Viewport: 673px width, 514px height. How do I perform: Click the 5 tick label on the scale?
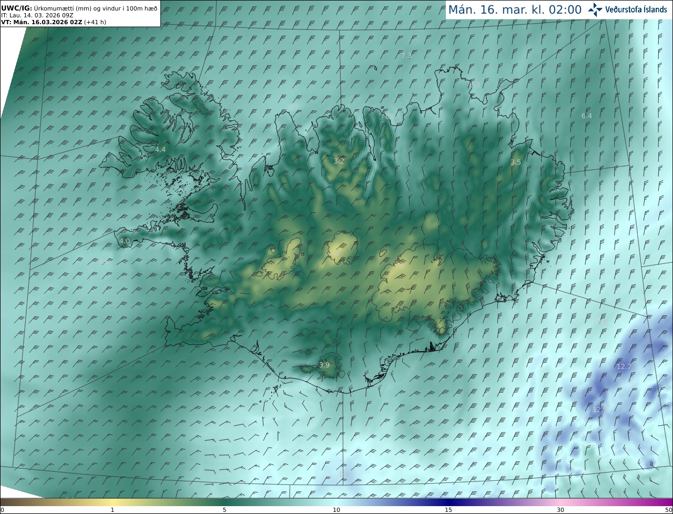click(225, 510)
